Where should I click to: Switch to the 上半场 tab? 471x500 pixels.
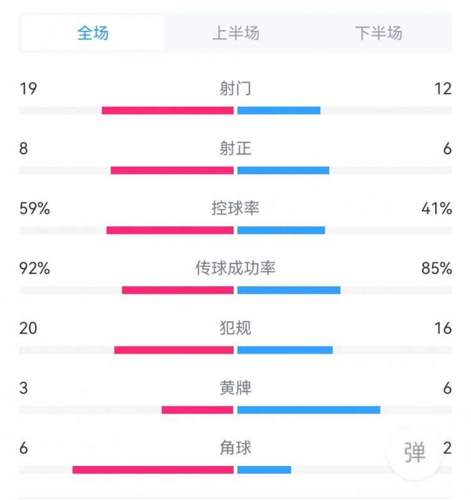click(x=235, y=33)
